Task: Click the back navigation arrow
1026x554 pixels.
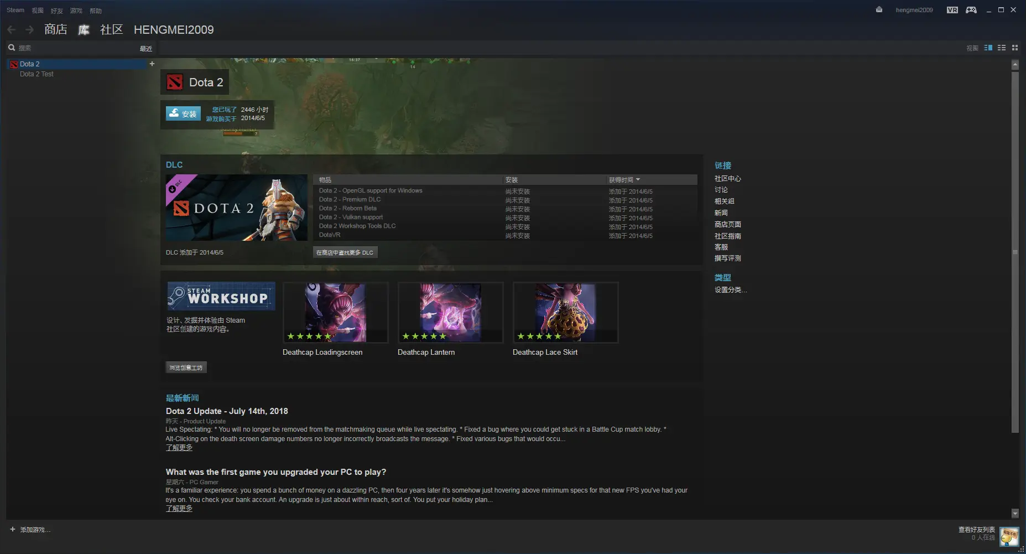Action: coord(12,30)
